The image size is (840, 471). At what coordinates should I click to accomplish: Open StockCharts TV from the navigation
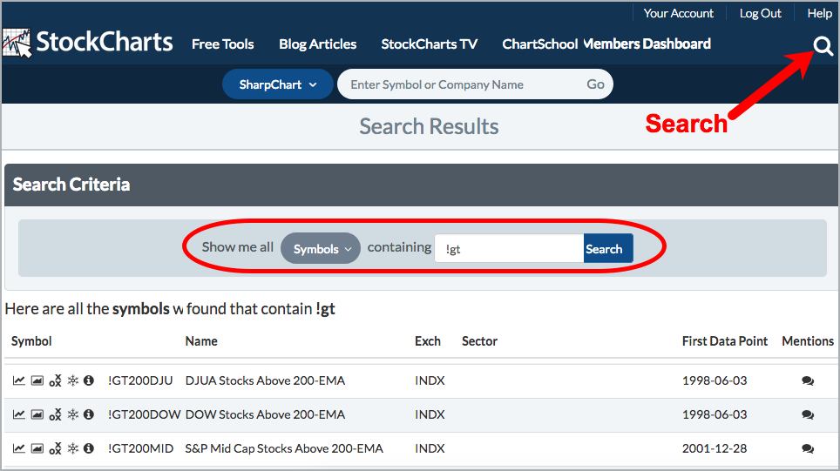429,44
